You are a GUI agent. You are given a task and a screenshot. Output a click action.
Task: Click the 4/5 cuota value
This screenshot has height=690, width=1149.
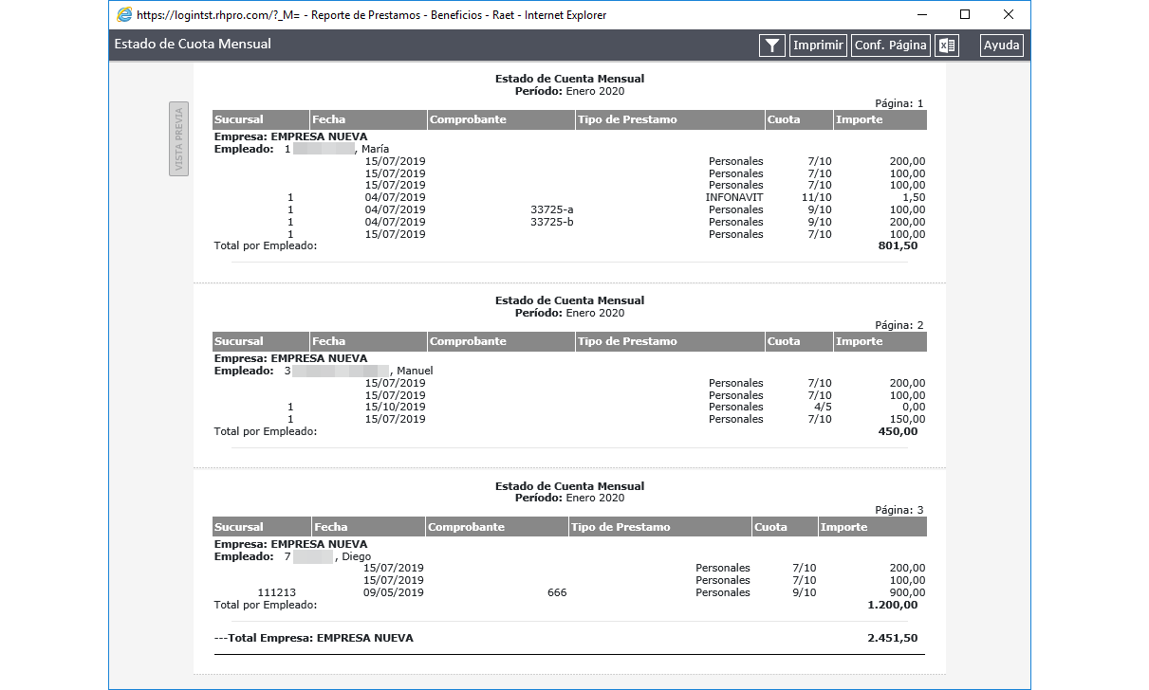point(823,408)
